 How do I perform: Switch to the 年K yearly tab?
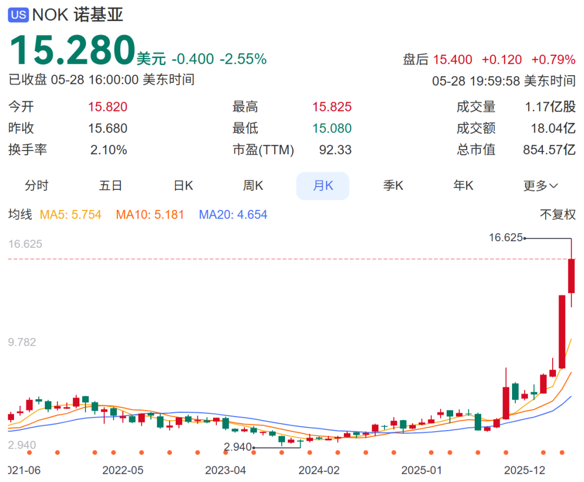[463, 186]
